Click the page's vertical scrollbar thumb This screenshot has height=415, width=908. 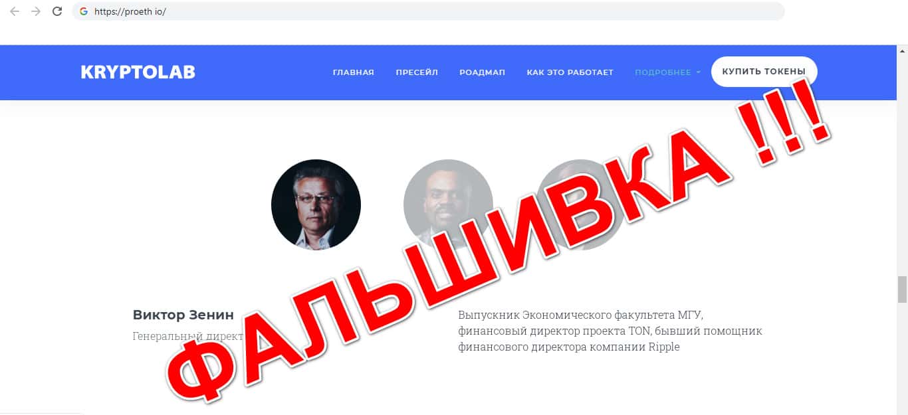pyautogui.click(x=902, y=289)
